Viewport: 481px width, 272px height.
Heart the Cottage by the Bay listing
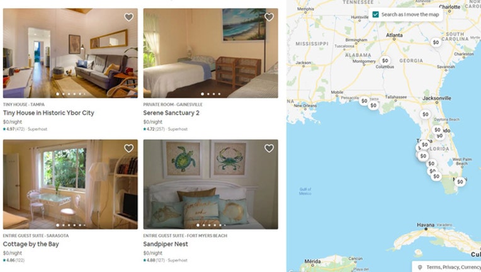point(129,148)
